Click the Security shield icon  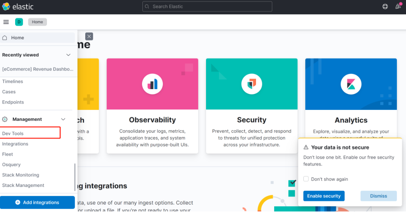tap(252, 84)
